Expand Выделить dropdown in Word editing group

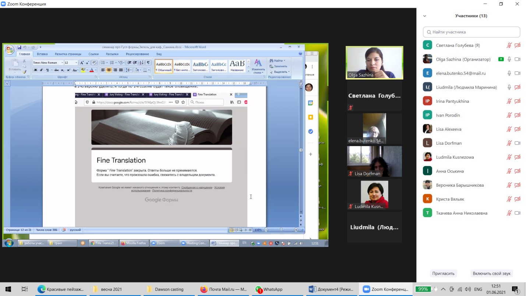(x=289, y=72)
